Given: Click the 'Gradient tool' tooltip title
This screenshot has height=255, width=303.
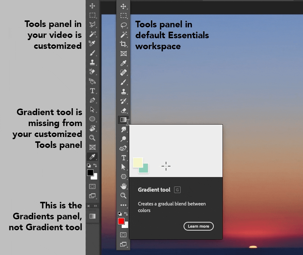Looking at the screenshot, I should pyautogui.click(x=154, y=190).
